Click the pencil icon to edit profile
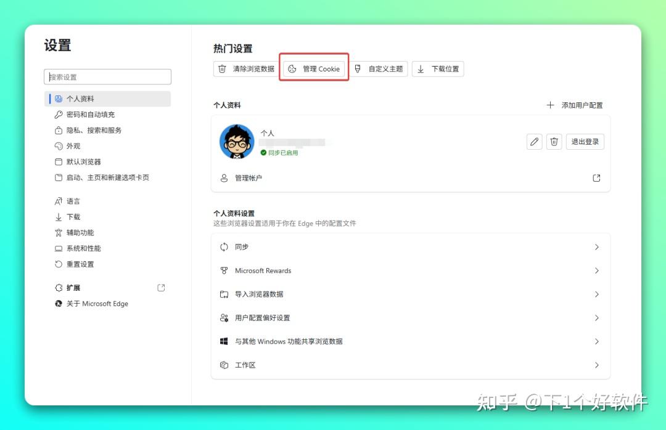Screen dimensions: 666x430 coord(534,141)
